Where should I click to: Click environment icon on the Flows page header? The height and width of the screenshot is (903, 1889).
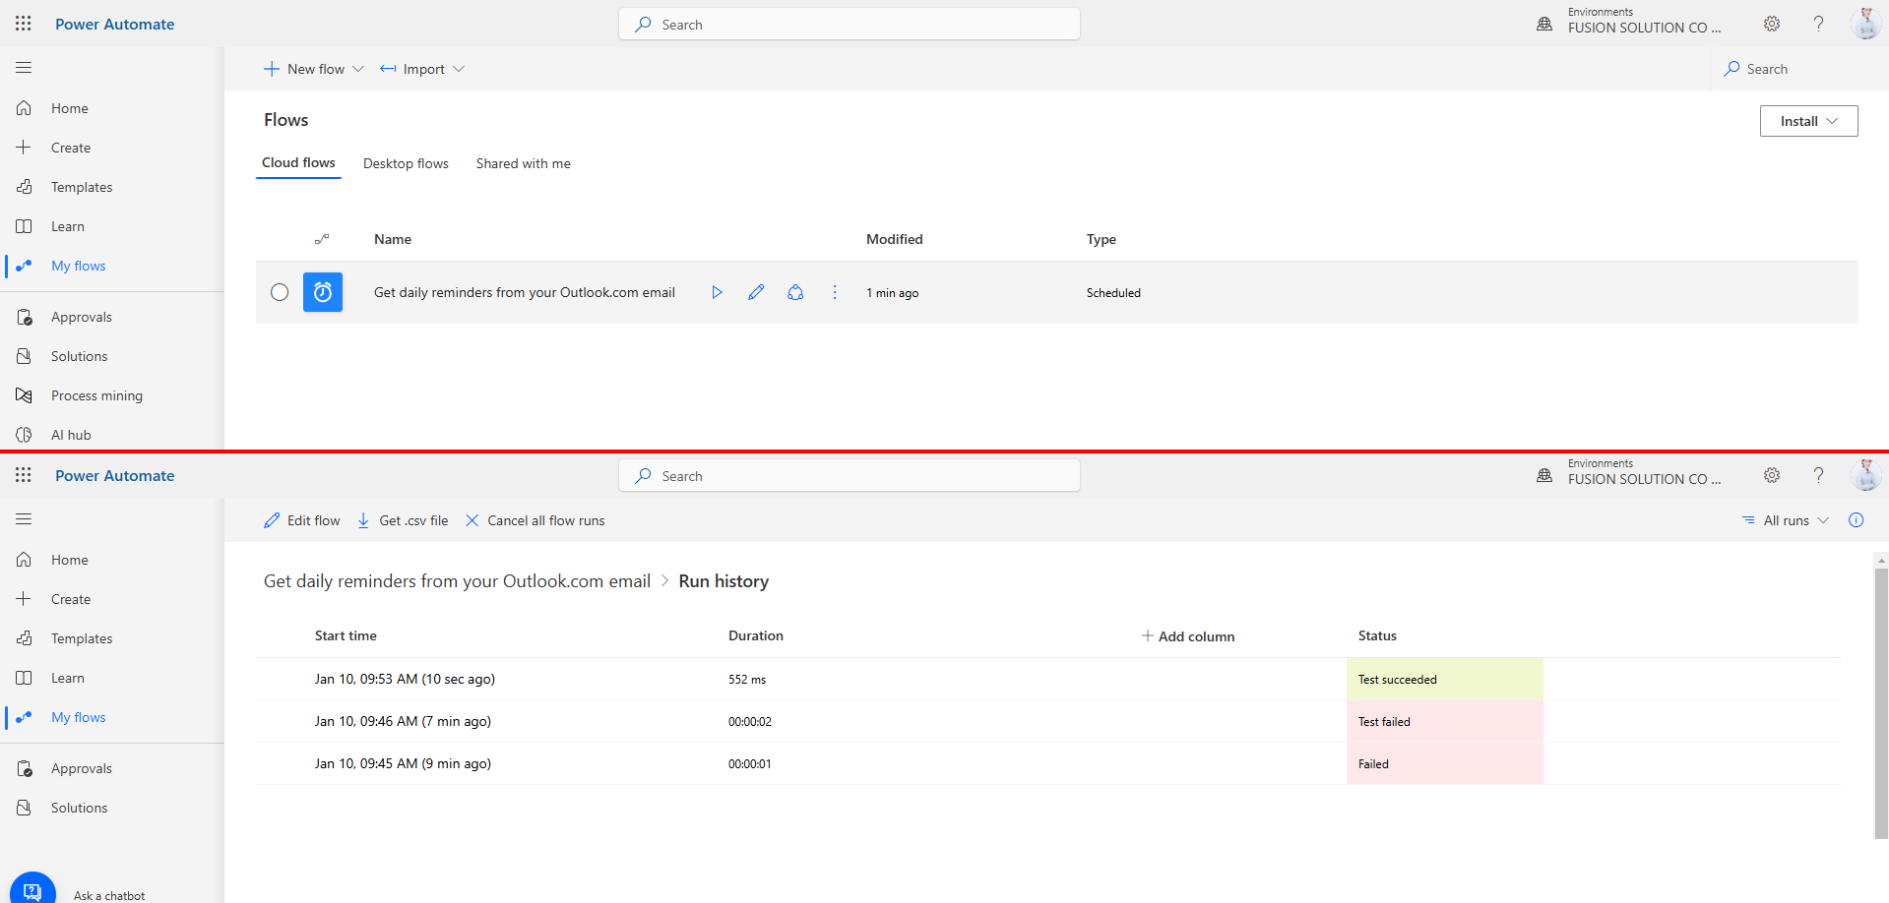coord(1544,24)
